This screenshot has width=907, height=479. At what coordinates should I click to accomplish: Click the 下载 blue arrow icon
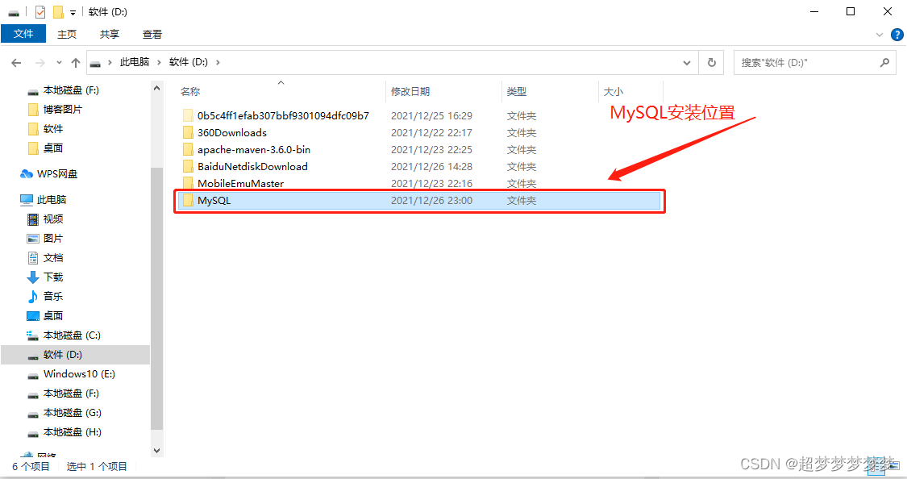pyautogui.click(x=33, y=277)
